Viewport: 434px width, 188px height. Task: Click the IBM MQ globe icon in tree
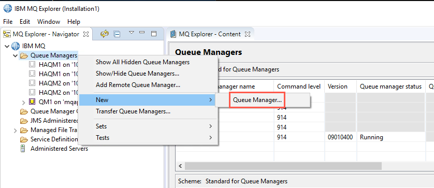pyautogui.click(x=16, y=46)
